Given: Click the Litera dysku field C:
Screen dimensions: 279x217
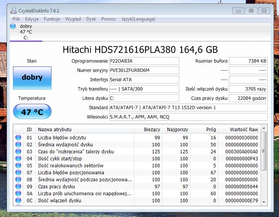Looking at the screenshot, I should 144,98.
